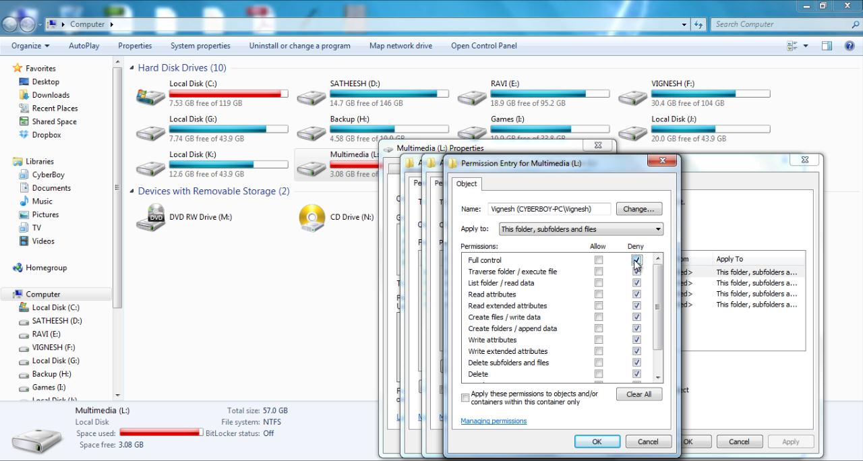
Task: Click the Local Disk (K:) capacity bar
Action: pyautogui.click(x=229, y=164)
